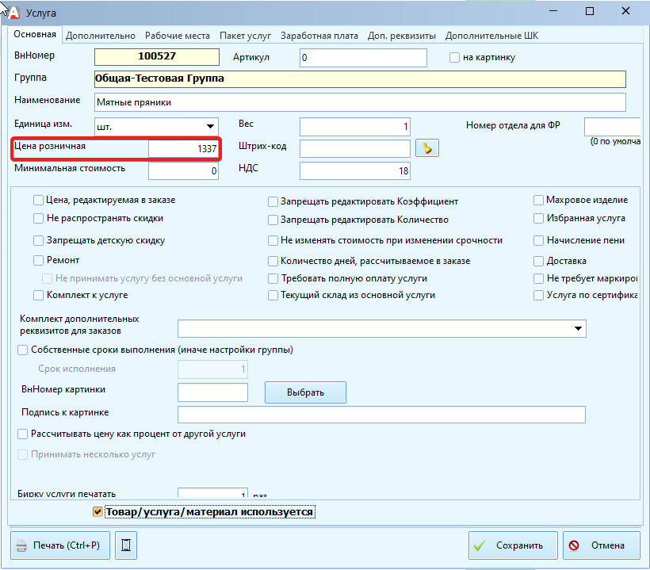Click the Артикул input field
Viewport: 650px width, 570px height.
pyautogui.click(x=363, y=58)
